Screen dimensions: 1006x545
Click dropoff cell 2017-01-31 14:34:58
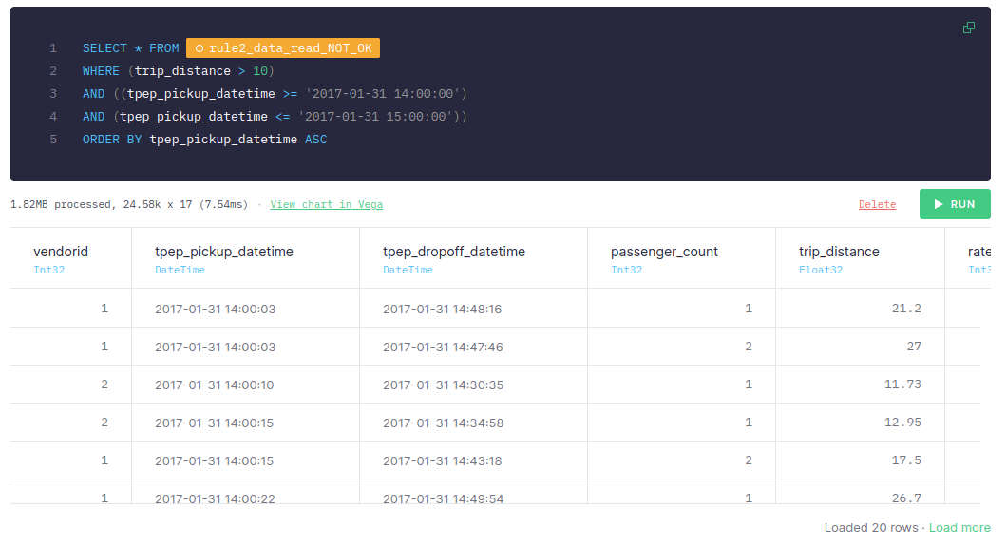pyautogui.click(x=443, y=423)
